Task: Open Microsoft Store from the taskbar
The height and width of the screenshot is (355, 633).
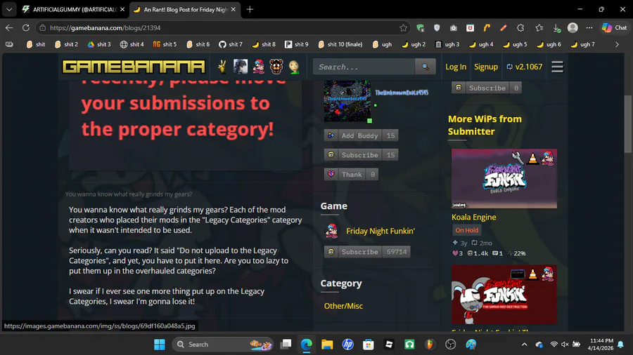Action: point(368,344)
